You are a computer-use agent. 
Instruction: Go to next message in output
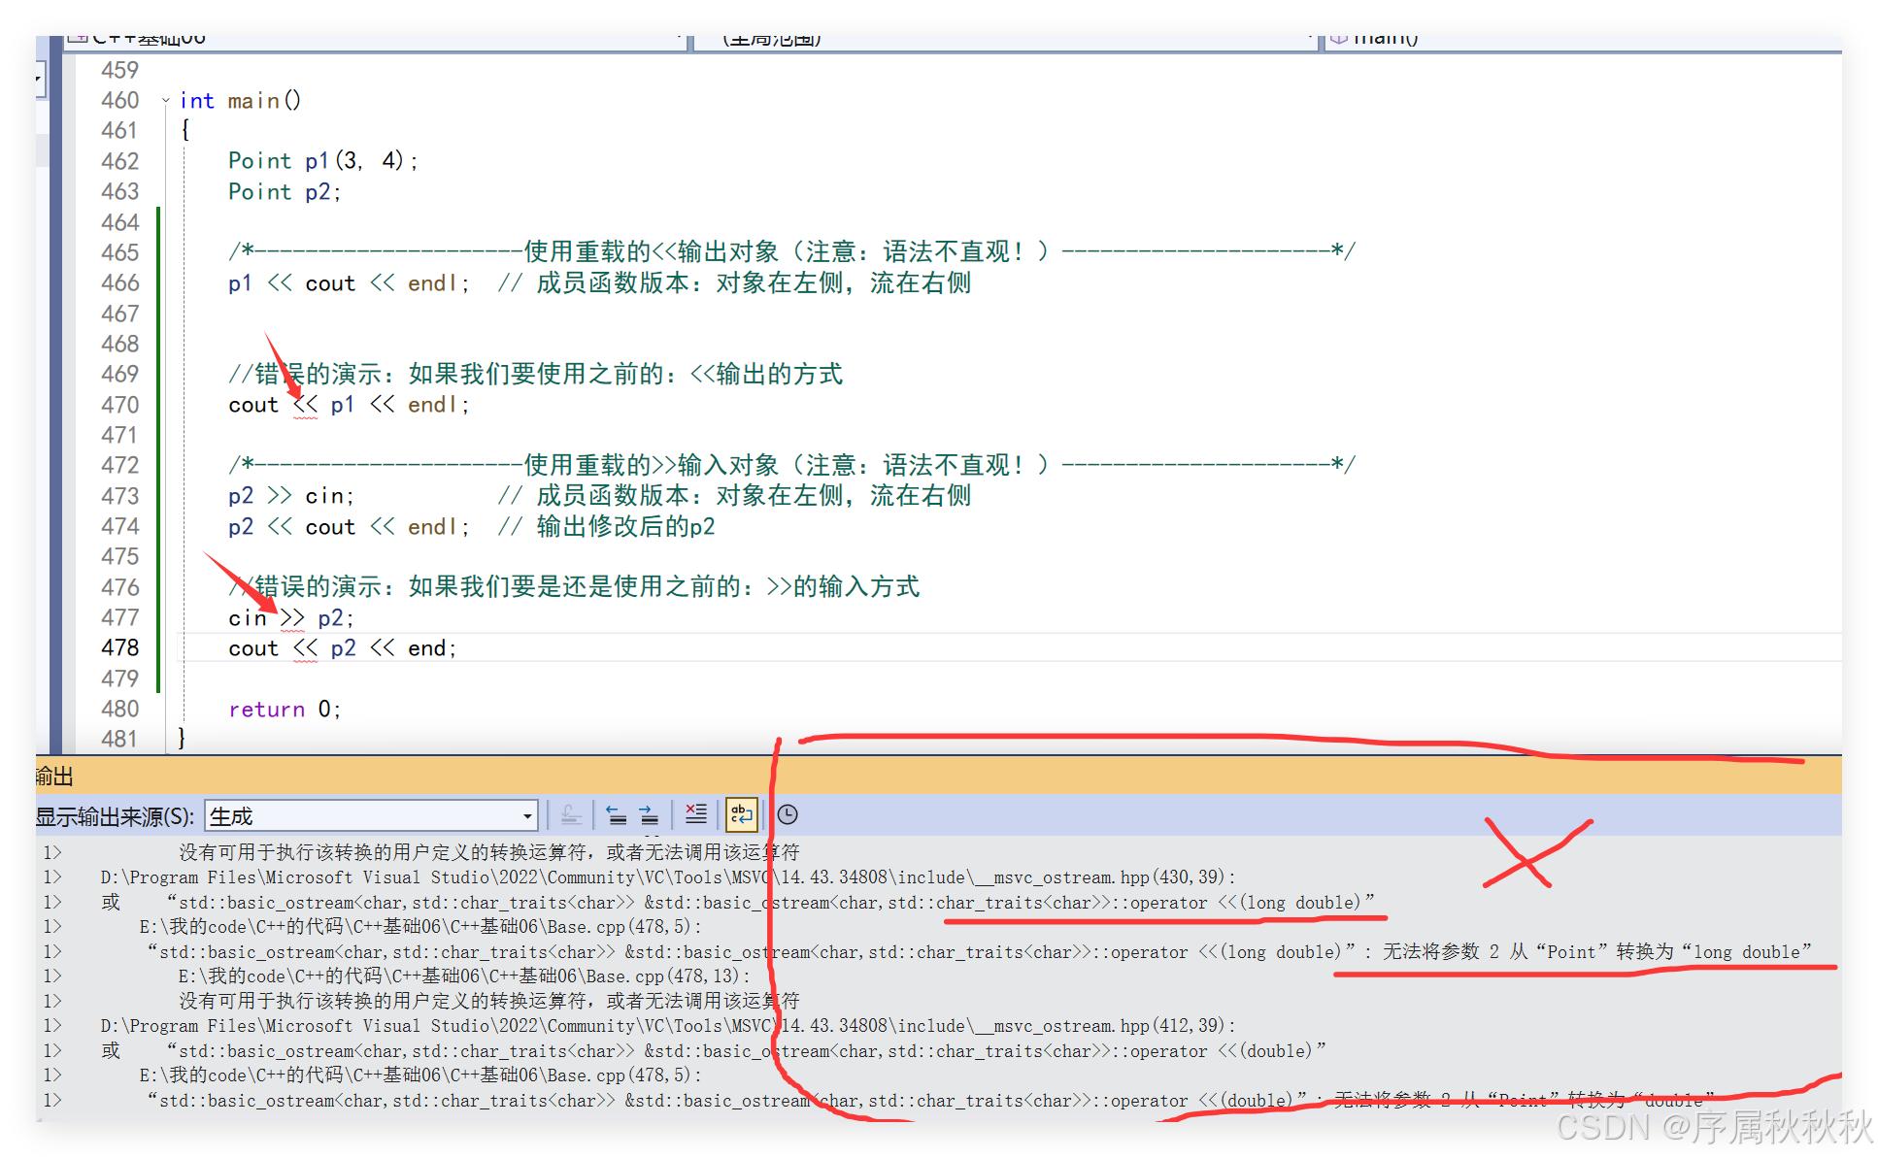pos(649,814)
